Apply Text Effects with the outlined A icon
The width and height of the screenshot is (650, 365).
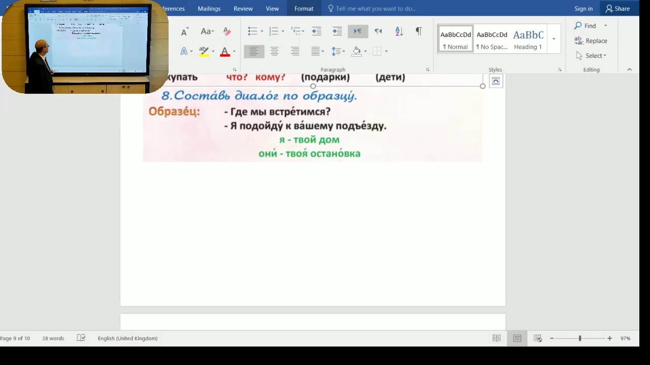pyautogui.click(x=184, y=51)
